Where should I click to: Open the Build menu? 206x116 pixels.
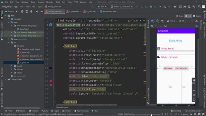coord(57,2)
